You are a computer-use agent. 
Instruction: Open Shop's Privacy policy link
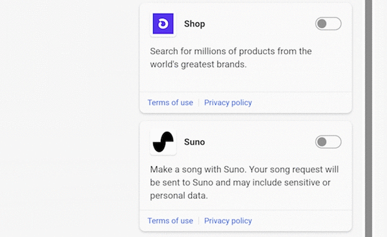pyautogui.click(x=228, y=102)
